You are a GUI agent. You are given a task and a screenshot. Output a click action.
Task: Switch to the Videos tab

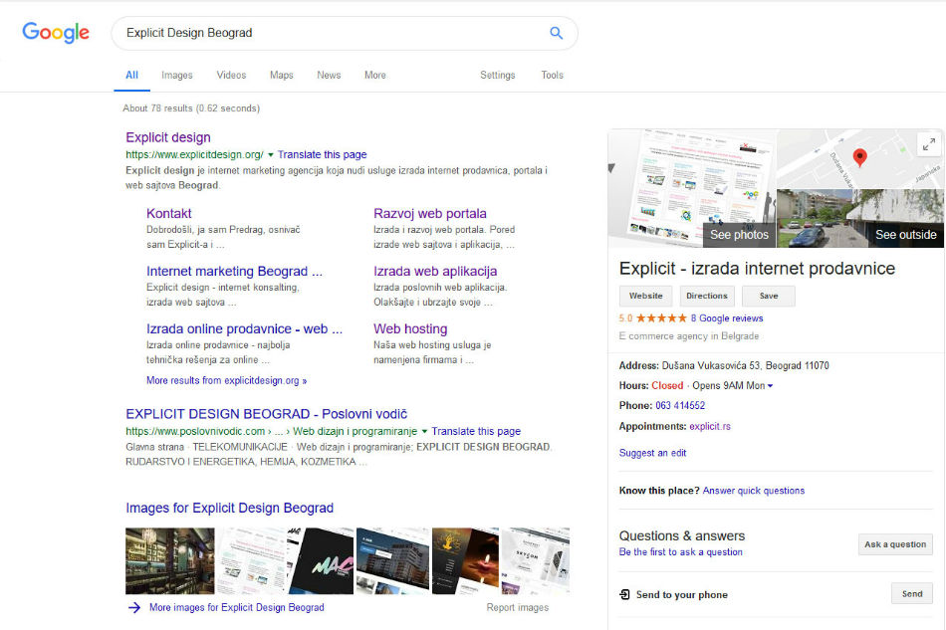coord(231,75)
